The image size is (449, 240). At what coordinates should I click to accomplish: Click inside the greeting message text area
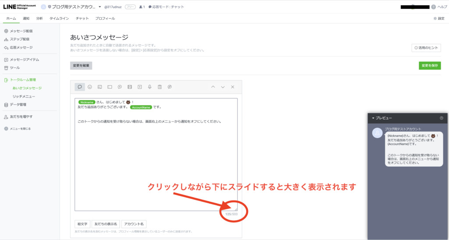[x=156, y=162]
